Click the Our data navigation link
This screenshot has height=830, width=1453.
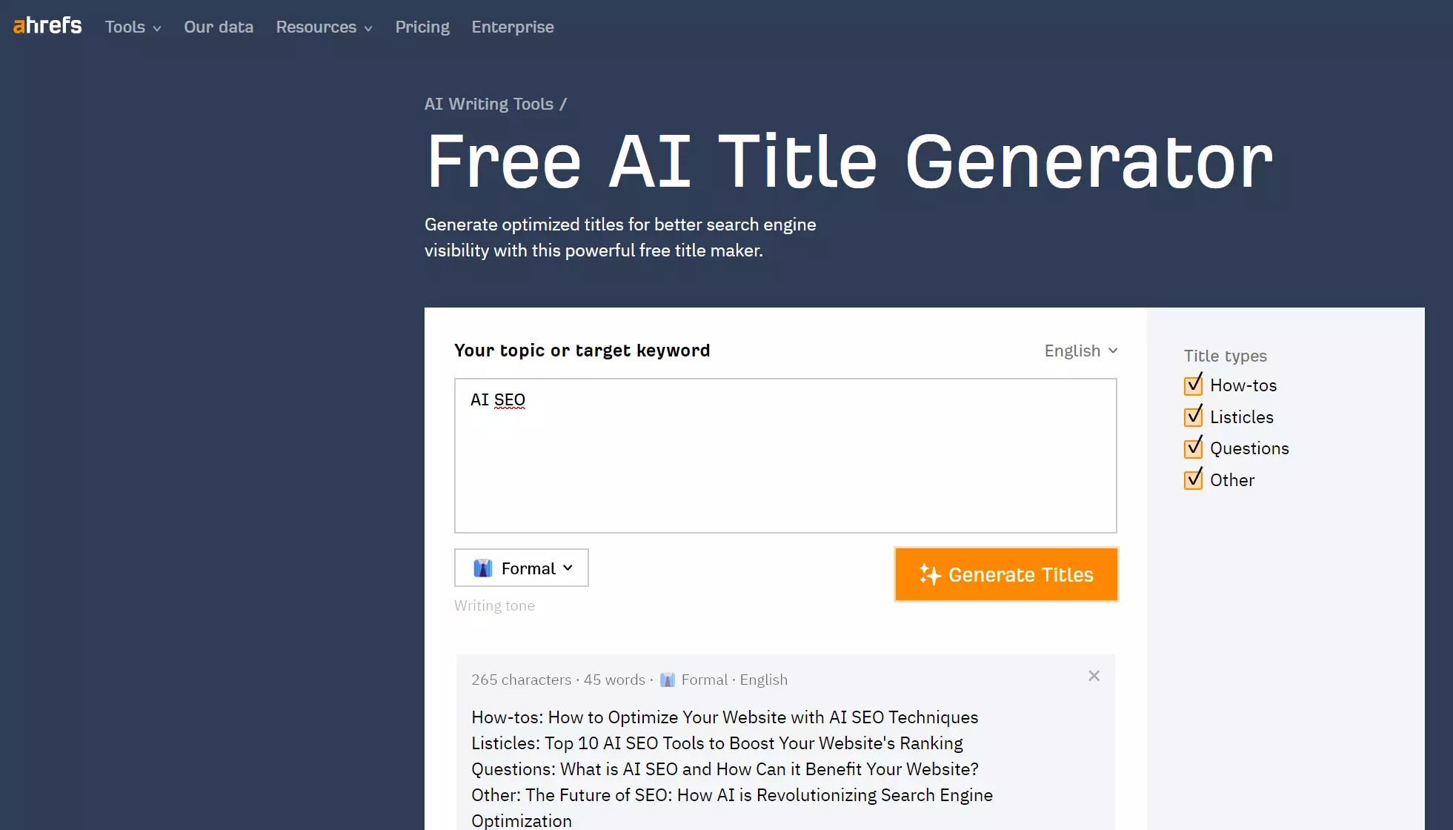pyautogui.click(x=219, y=27)
